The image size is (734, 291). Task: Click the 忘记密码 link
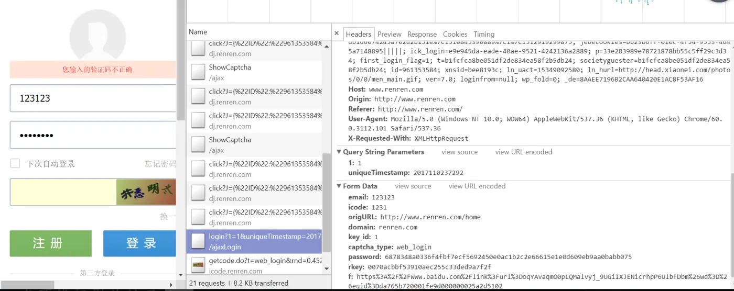point(160,164)
